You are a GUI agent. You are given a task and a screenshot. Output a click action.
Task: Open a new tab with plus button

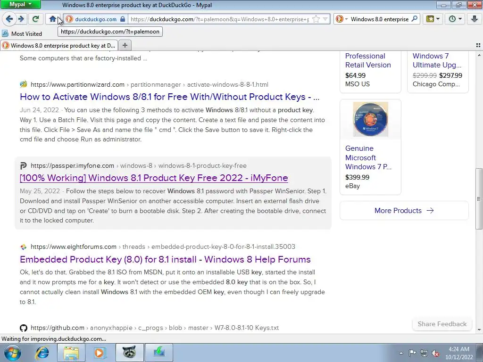125,46
